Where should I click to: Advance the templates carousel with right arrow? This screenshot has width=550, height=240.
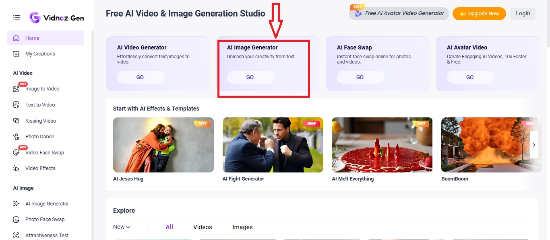point(534,145)
